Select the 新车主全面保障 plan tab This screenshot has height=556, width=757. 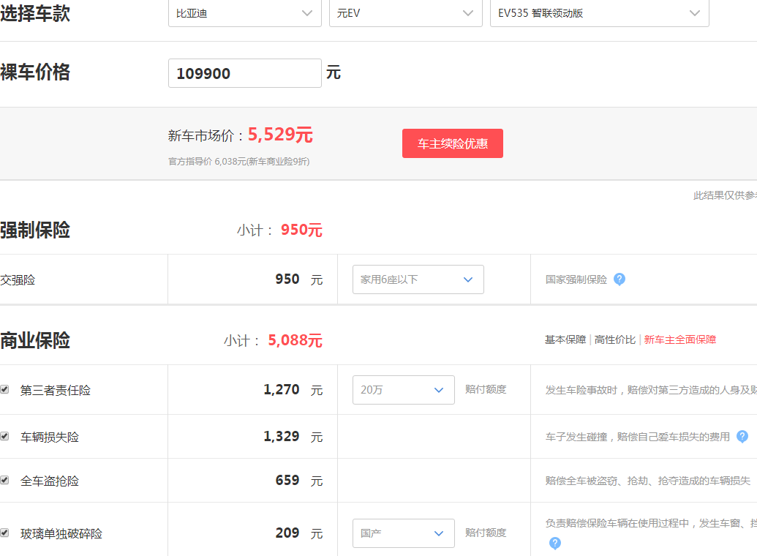coord(679,339)
